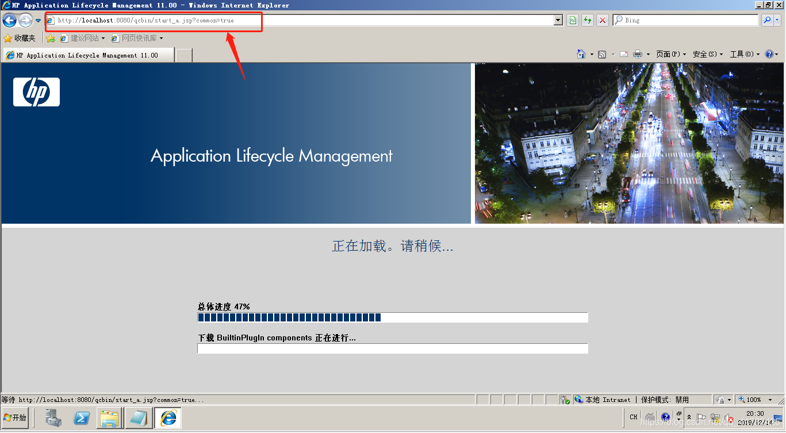Show hidden tray icons chevron
The width and height of the screenshot is (786, 433).
pos(689,417)
